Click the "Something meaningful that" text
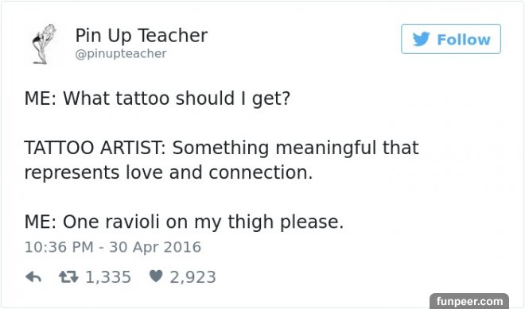 pyautogui.click(x=296, y=148)
